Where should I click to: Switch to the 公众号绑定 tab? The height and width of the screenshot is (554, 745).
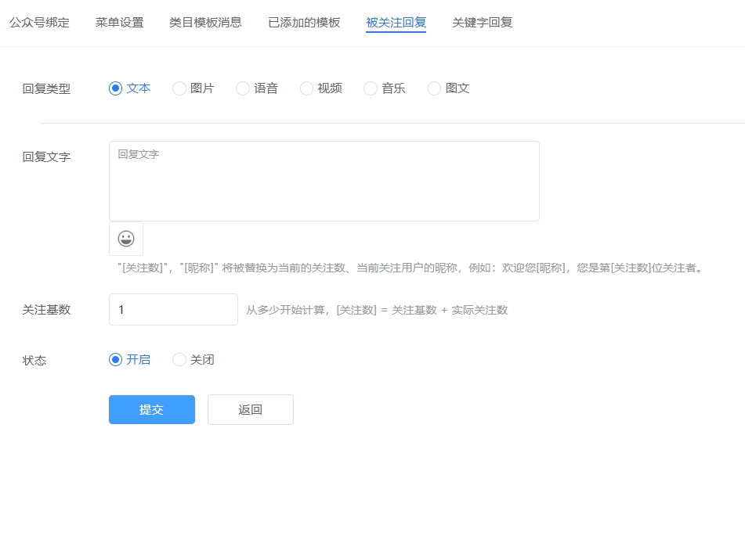point(38,23)
